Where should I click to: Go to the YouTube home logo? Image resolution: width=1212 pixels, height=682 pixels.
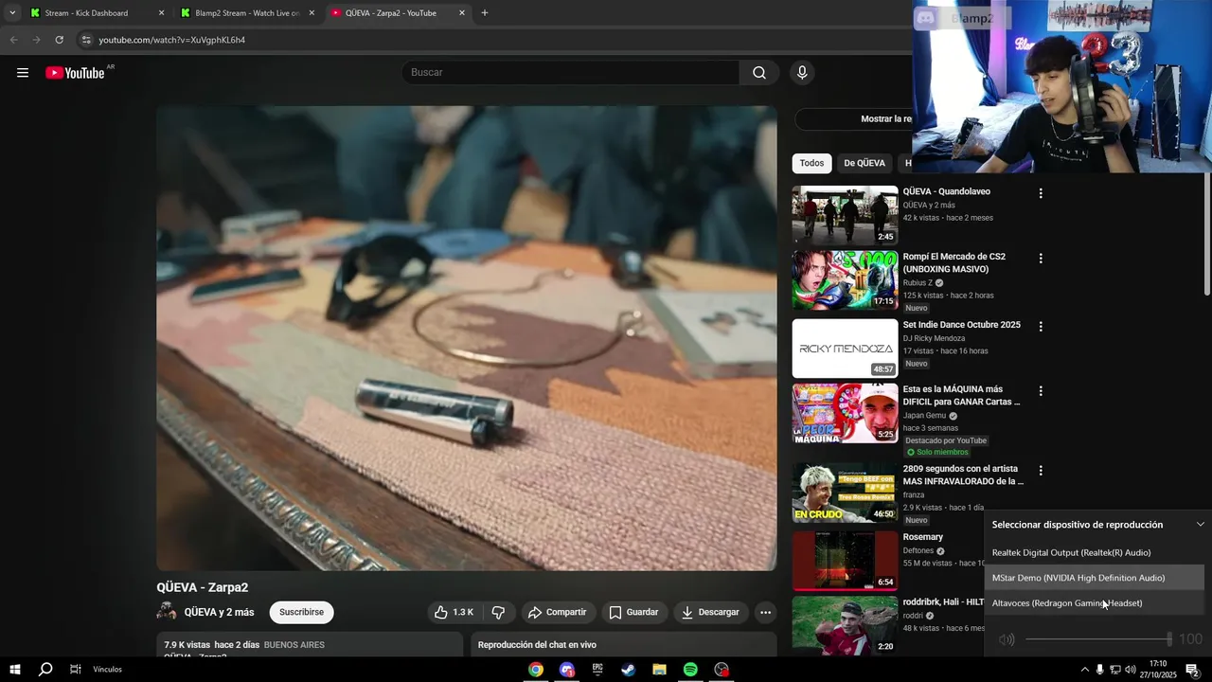tap(75, 73)
